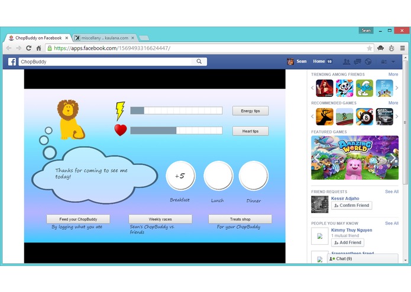Select the Breakfast +5 circle
Screen dimensions: 411x292
tap(180, 176)
